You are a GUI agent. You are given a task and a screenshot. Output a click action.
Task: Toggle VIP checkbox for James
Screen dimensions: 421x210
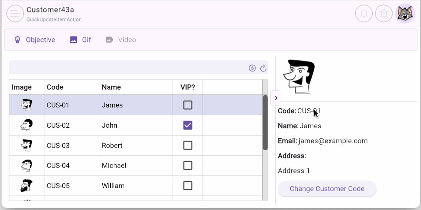pos(188,105)
